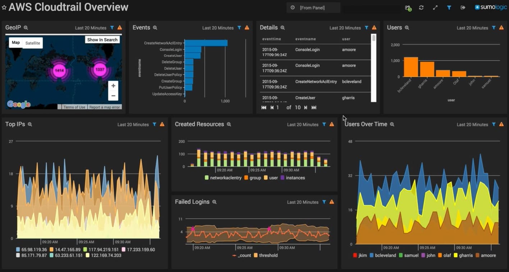
Task: Click the filter icon on Users panel
Action: (494, 28)
